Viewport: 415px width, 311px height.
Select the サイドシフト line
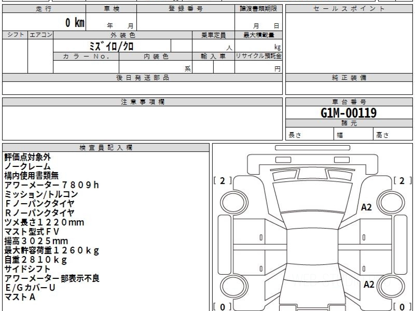(27, 269)
